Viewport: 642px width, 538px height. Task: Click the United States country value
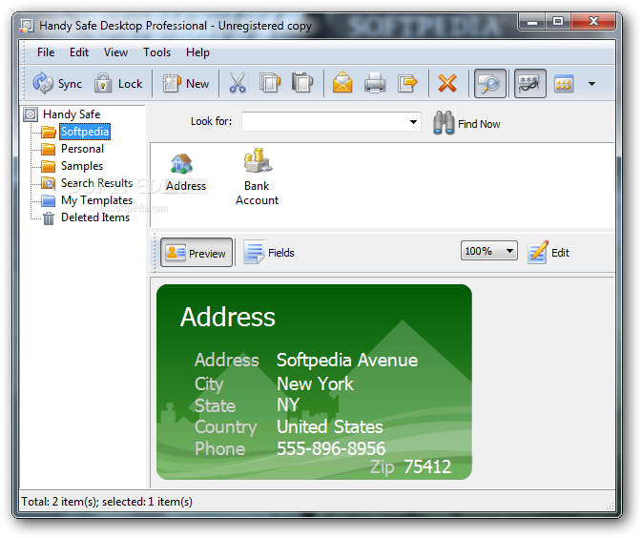tap(330, 426)
